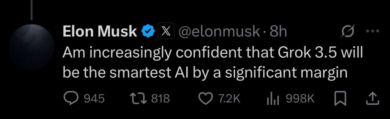Toggle the like heart icon
The width and height of the screenshot is (390, 119).
point(205,99)
